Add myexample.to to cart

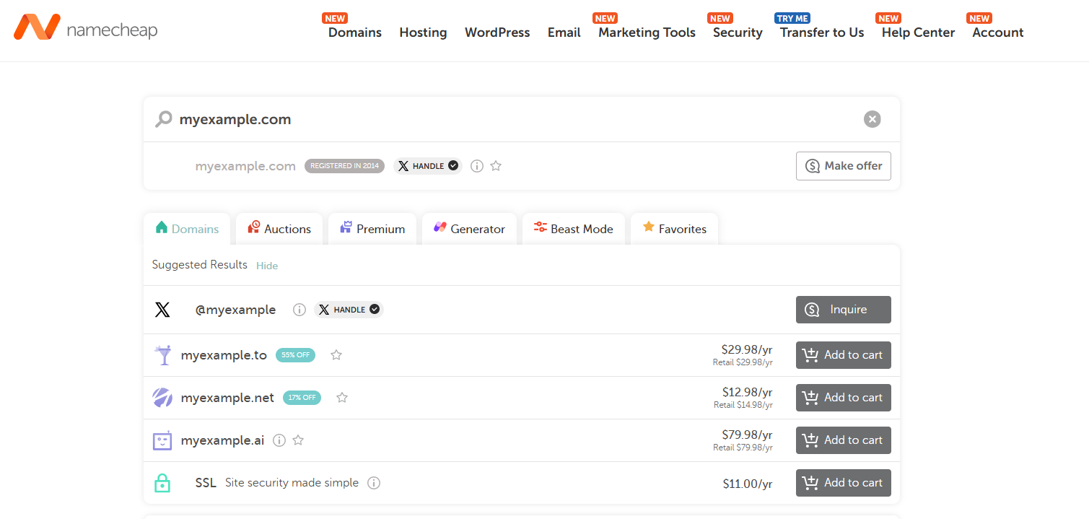click(844, 355)
